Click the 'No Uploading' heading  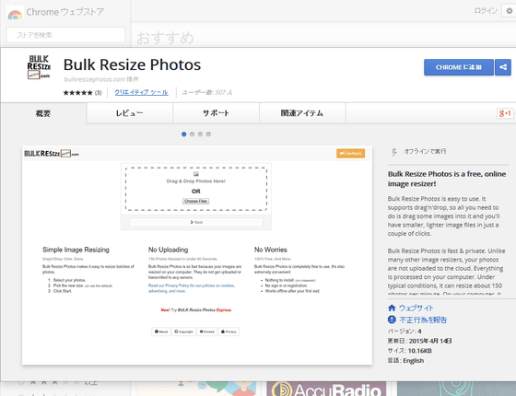click(168, 250)
